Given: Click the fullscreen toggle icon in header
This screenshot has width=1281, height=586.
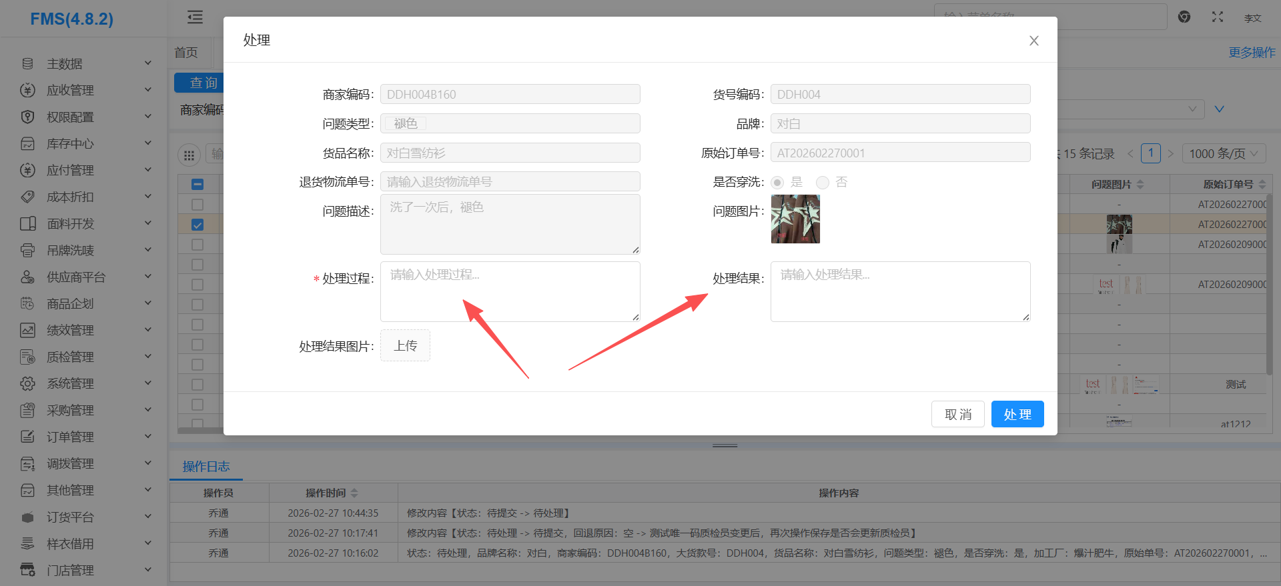Looking at the screenshot, I should pyautogui.click(x=1217, y=17).
